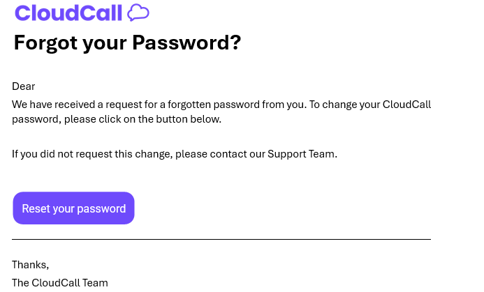Click the question mark in the heading
Image resolution: width=484 pixels, height=292 pixels.
point(235,43)
